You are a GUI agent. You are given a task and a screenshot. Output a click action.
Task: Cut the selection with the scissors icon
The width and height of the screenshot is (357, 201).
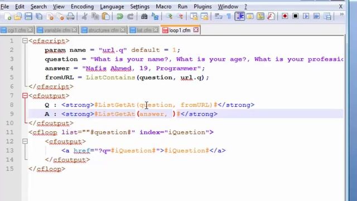coord(84,16)
